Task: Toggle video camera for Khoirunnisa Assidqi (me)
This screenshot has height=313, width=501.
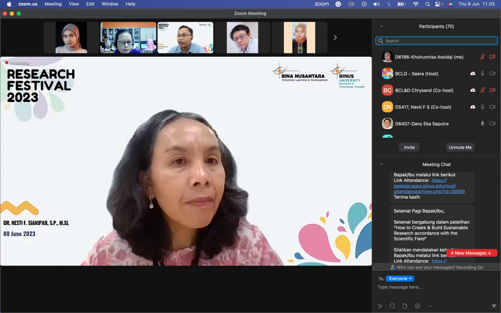Action: (x=492, y=57)
